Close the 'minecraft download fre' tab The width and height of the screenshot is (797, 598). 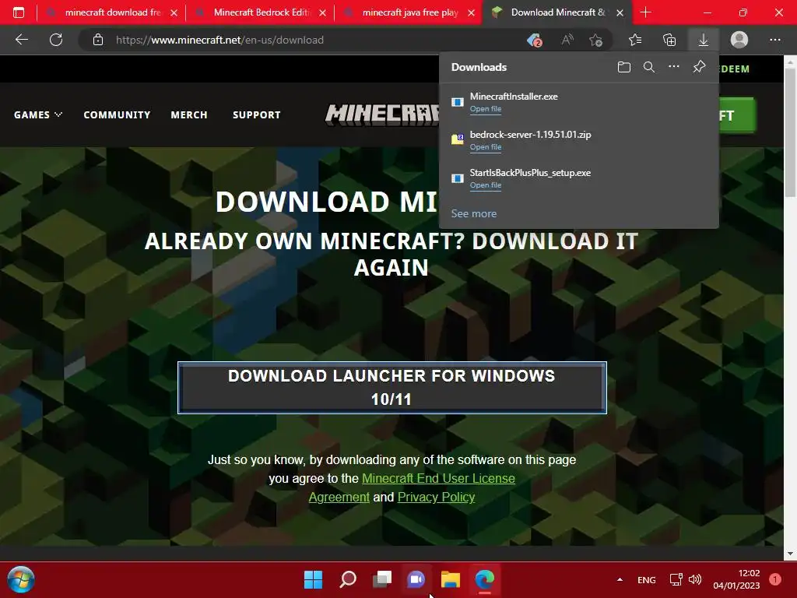(174, 12)
